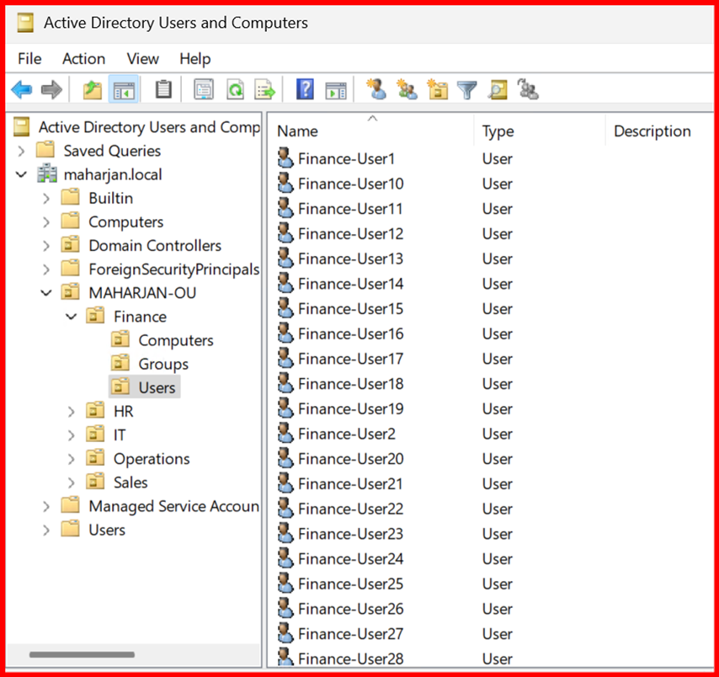This screenshot has width=719, height=677.
Task: Click the Find objects toolbar icon
Action: pyautogui.click(x=498, y=89)
